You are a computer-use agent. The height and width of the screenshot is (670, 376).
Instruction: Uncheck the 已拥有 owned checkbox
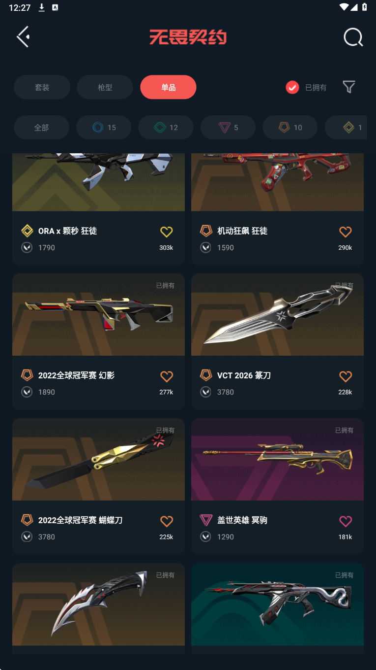(292, 87)
